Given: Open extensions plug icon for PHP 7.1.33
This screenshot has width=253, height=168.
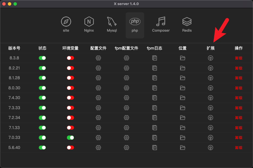Looking at the screenshot, I should (x=211, y=128).
